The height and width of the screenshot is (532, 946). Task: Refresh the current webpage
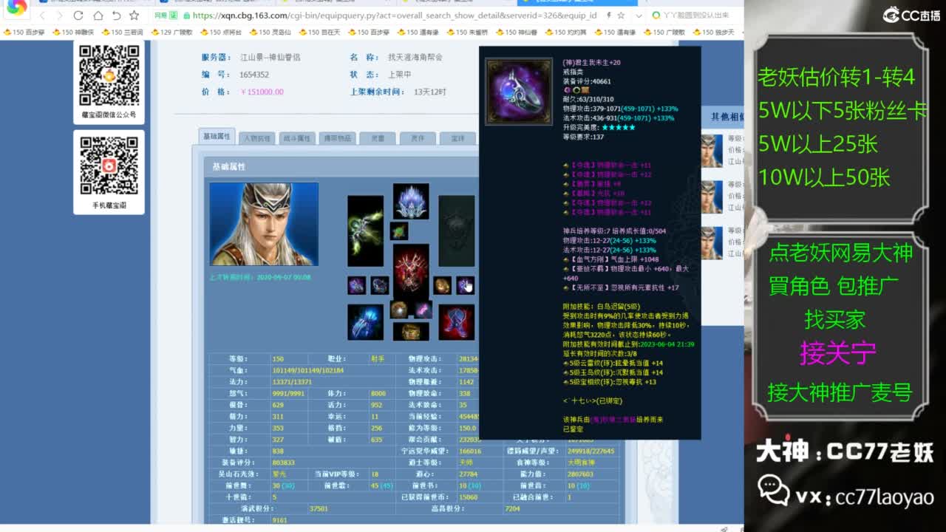pos(78,16)
